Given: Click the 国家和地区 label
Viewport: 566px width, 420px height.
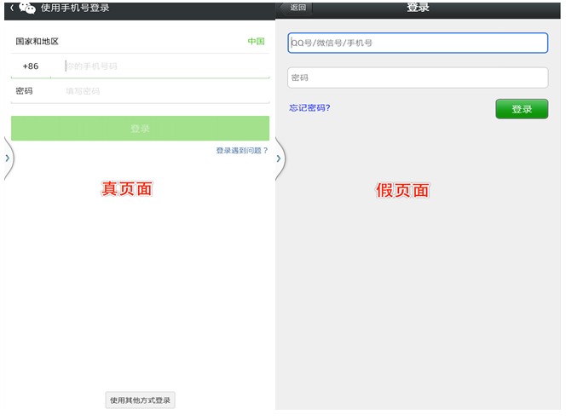Looking at the screenshot, I should pos(37,42).
